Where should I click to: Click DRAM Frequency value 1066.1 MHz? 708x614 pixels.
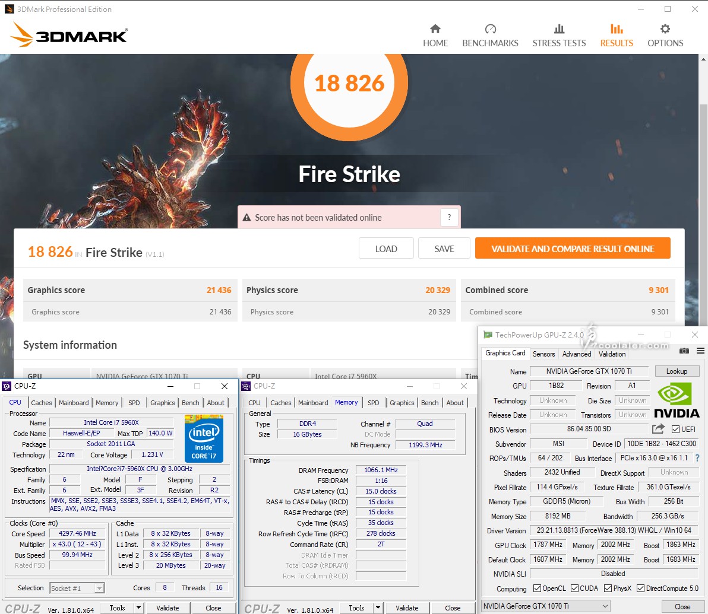[381, 470]
